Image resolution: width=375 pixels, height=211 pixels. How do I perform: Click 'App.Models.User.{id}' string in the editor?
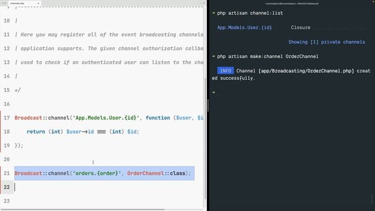(x=105, y=118)
